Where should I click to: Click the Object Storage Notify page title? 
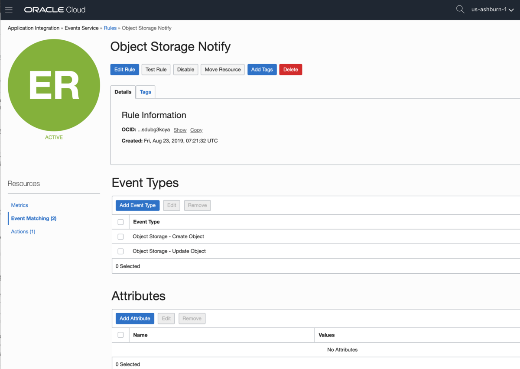pyautogui.click(x=171, y=46)
